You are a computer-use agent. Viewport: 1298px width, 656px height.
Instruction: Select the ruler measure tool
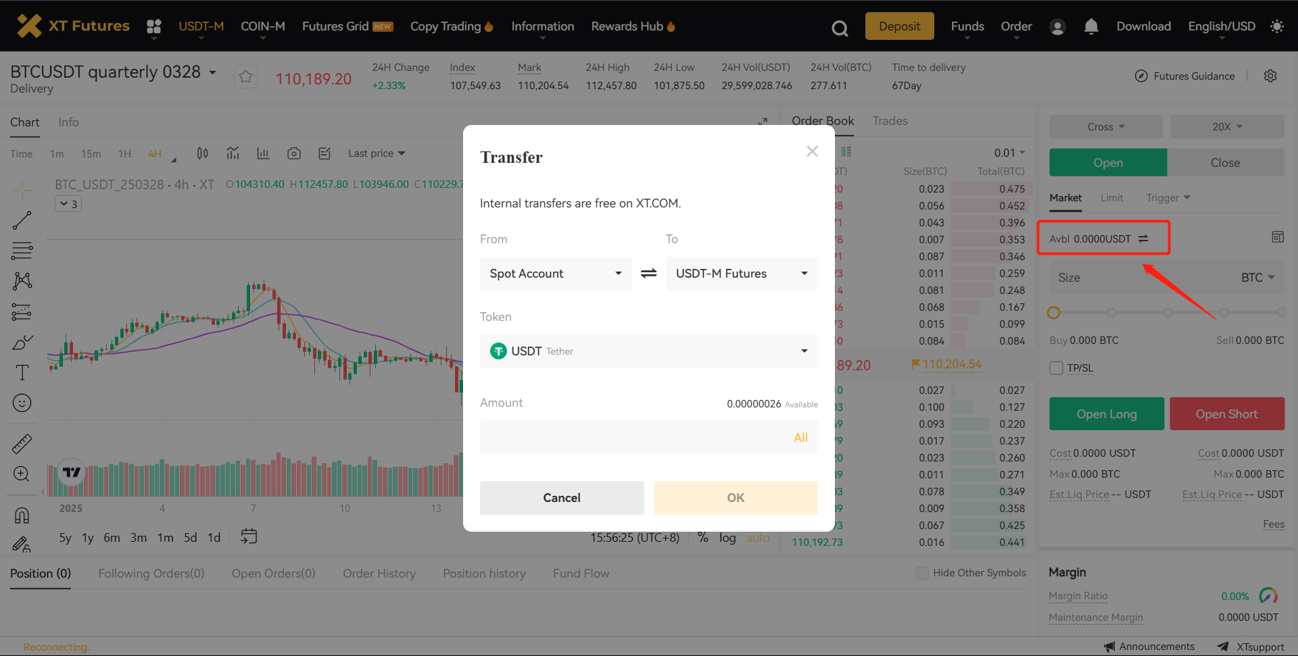(22, 444)
